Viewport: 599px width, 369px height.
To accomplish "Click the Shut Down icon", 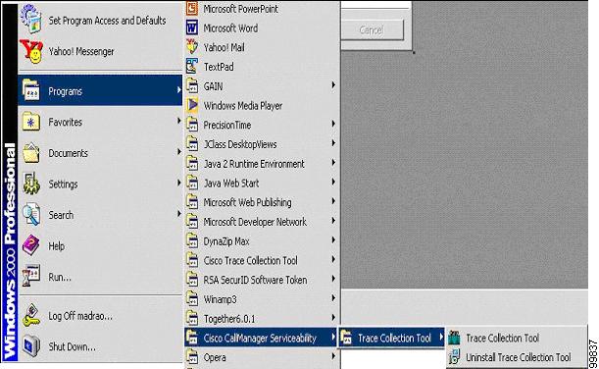I will [31, 346].
